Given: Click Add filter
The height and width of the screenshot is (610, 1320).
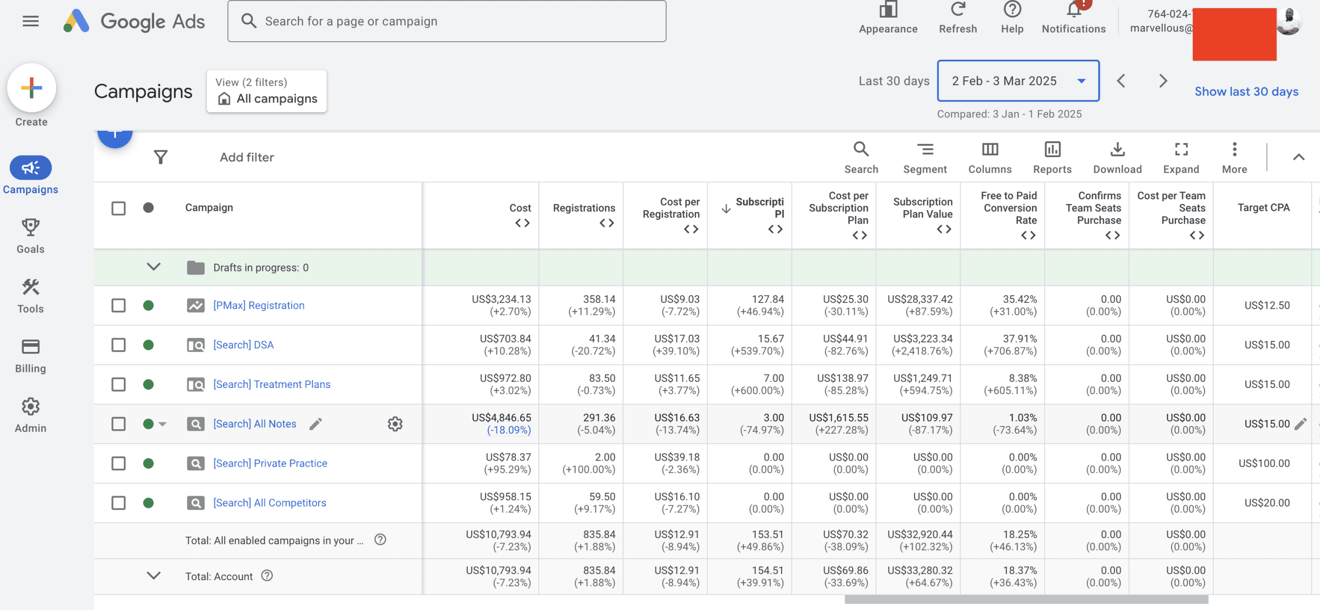Looking at the screenshot, I should (247, 157).
